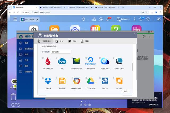Open the QTS more options dots
Viewport: 170px width, 113px height.
pos(135,19)
